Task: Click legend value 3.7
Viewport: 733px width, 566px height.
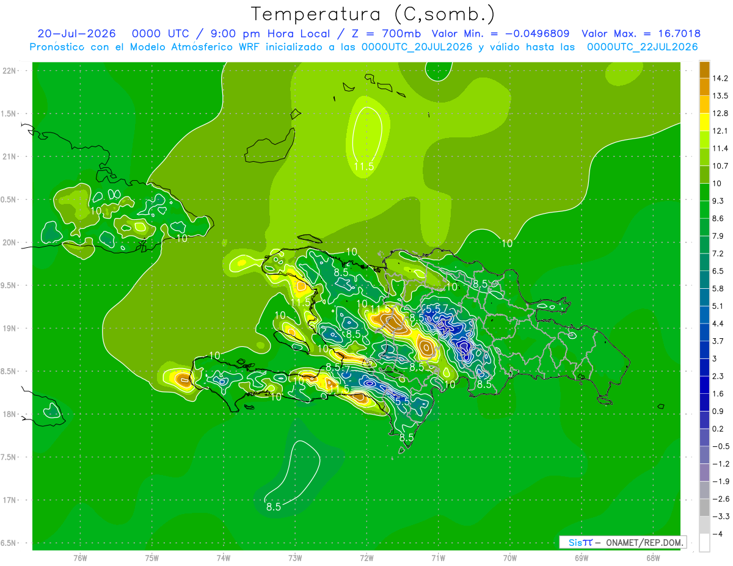Action: click(x=718, y=341)
